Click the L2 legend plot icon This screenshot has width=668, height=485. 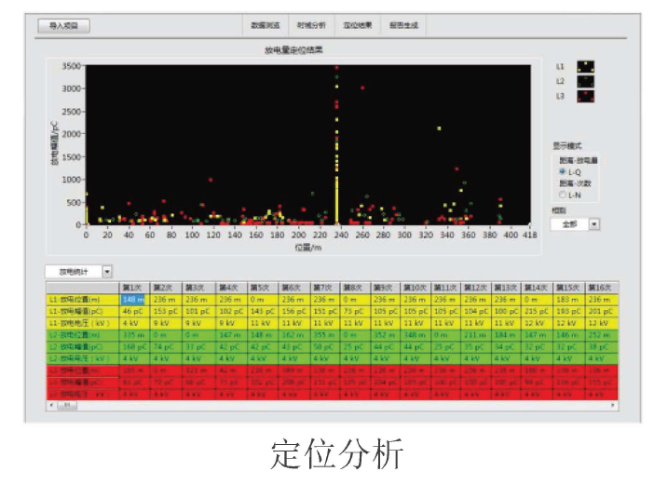(x=585, y=81)
